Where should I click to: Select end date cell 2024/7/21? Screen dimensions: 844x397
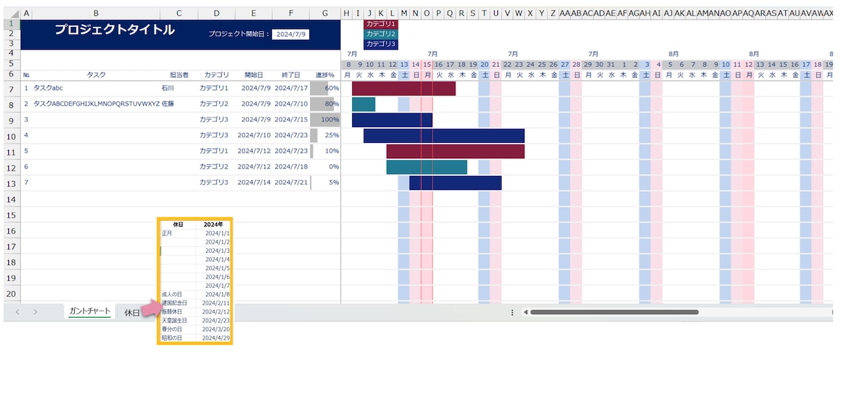(291, 182)
